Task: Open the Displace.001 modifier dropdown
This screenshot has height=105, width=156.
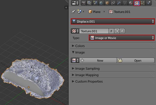Action: click(113, 22)
